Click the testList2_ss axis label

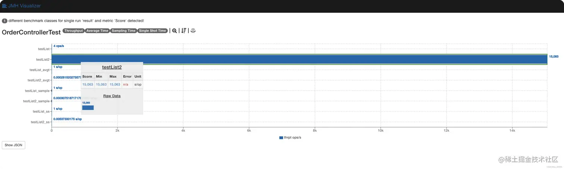pyautogui.click(x=40, y=122)
